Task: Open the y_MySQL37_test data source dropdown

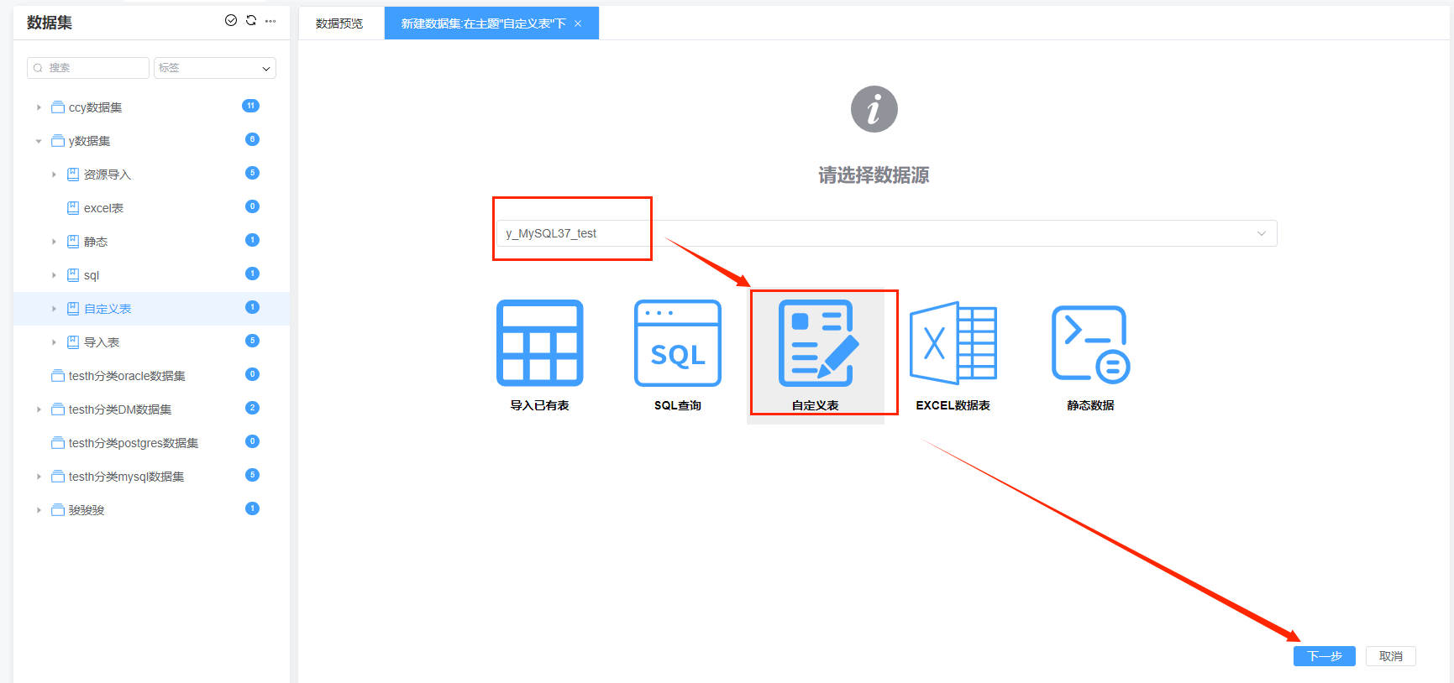Action: [886, 233]
